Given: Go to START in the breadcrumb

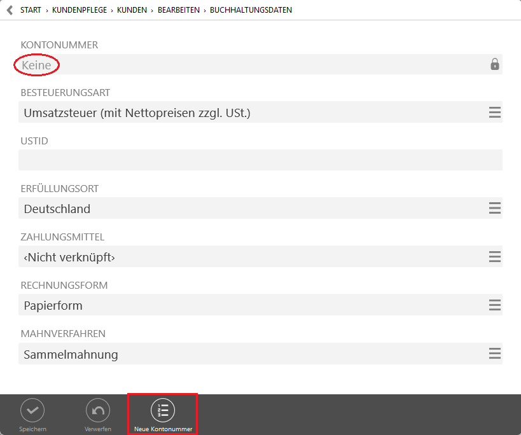Looking at the screenshot, I should click(x=31, y=10).
